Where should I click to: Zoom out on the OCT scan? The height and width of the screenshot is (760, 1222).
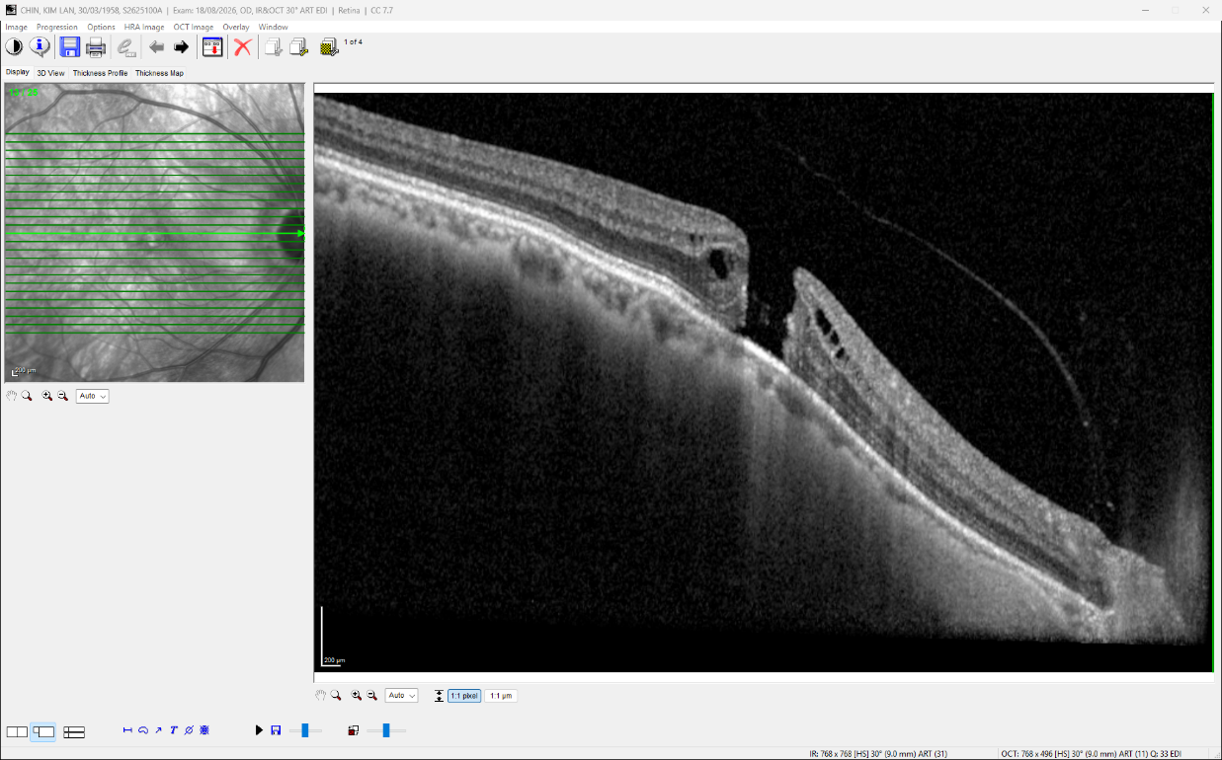tap(371, 695)
